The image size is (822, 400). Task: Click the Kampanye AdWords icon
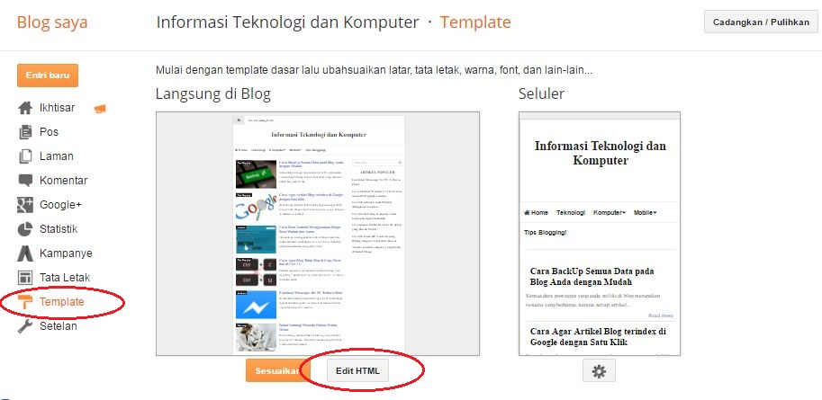25,253
